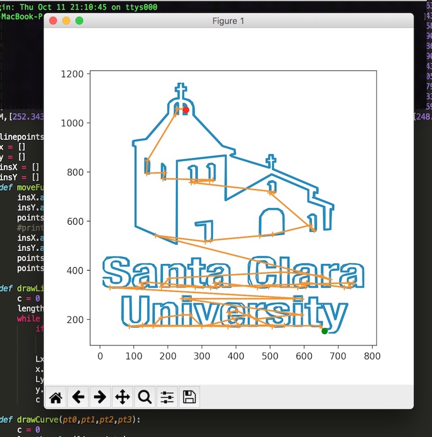Click the green dot near the letter y
This screenshot has height=437, width=432.
324,331
